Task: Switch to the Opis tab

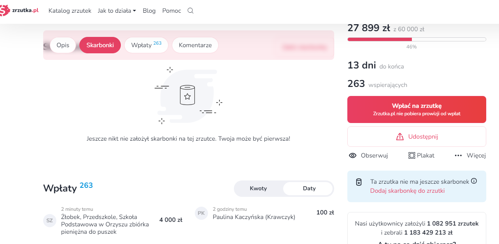Action: coord(63,45)
